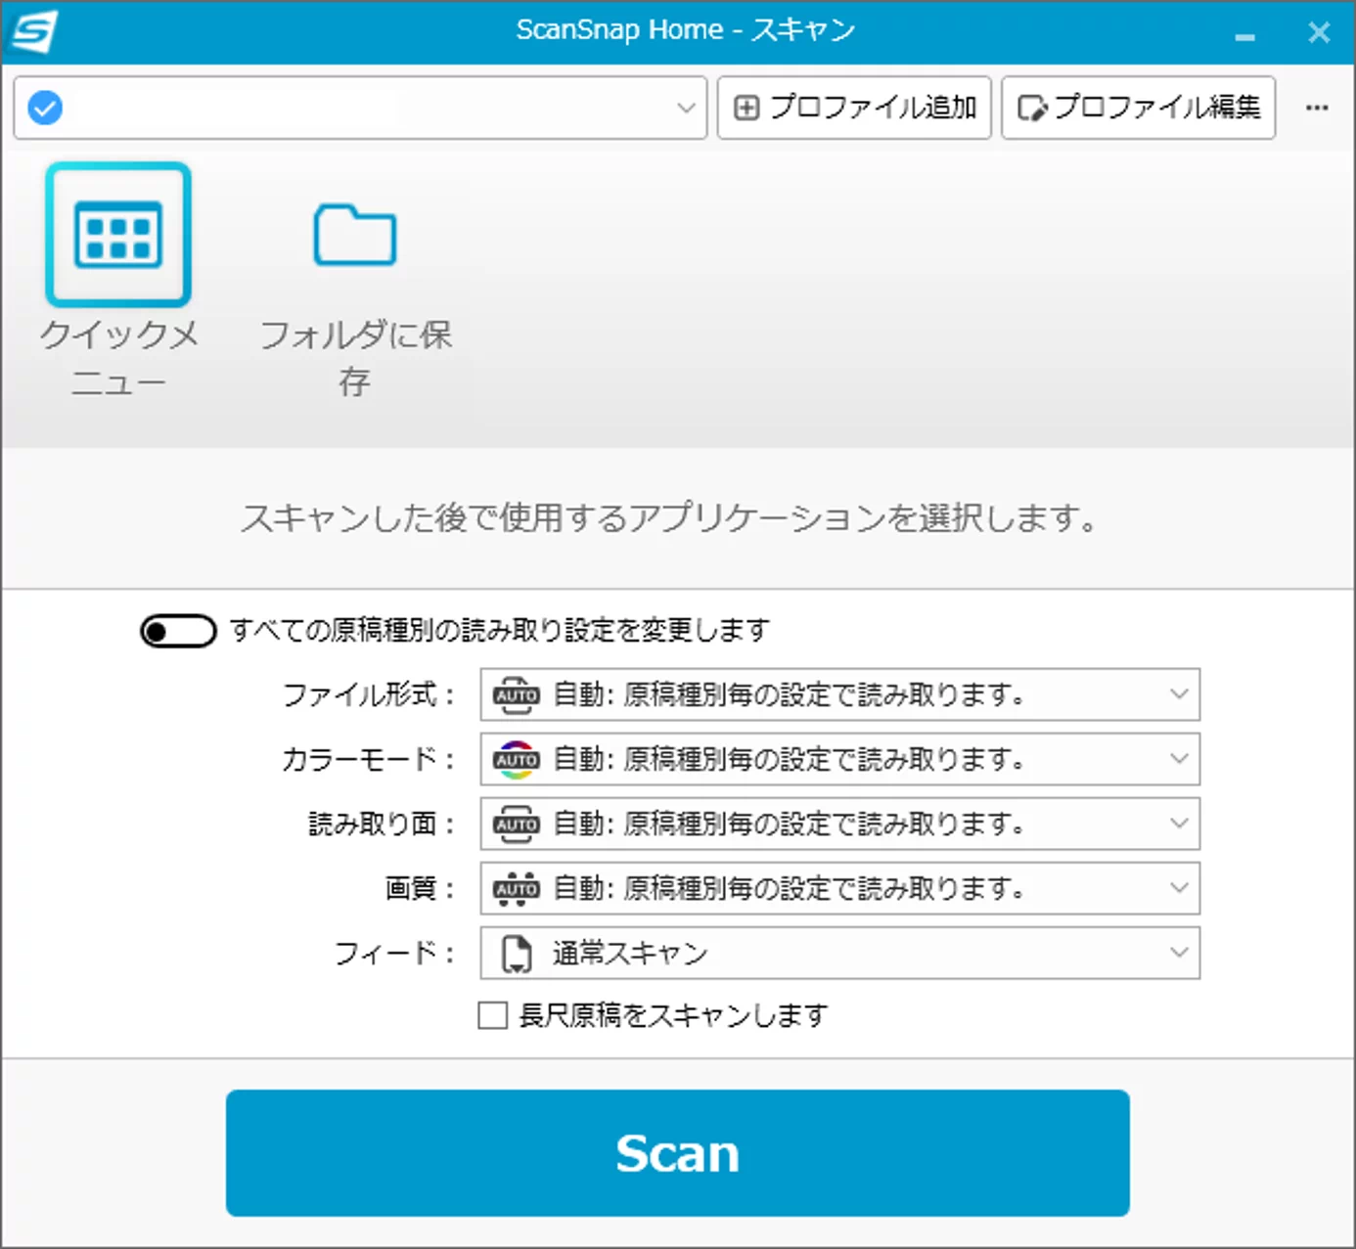Screen dimensions: 1356x1249
Task: Expand the 読み取り面 dropdown list
Action: [x=1179, y=824]
